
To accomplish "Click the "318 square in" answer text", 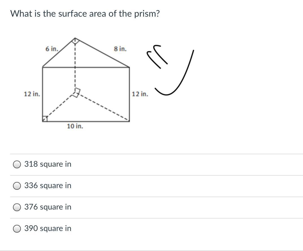I will 48,164.
